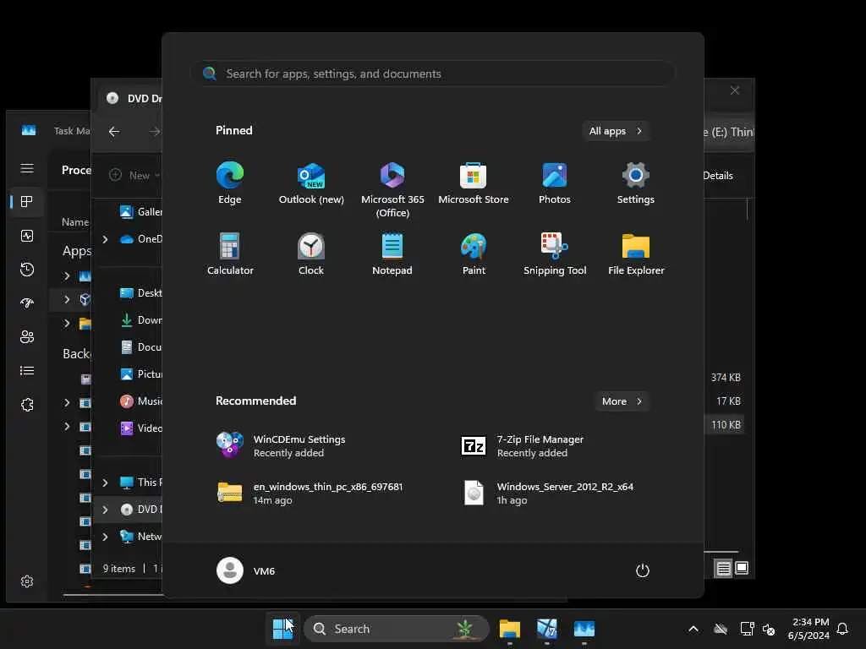866x649 pixels.
Task: Open Task Manager hamburger navigation menu
Action: tap(27, 168)
